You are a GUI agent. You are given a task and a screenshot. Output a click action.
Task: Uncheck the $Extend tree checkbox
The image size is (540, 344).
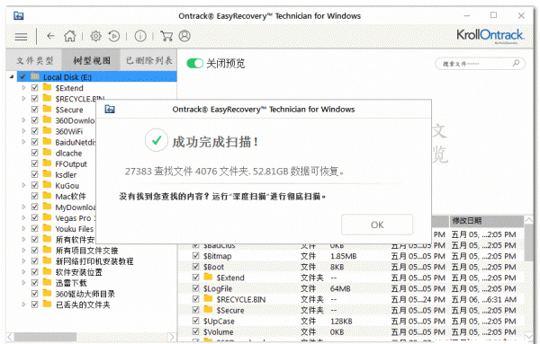(35, 88)
